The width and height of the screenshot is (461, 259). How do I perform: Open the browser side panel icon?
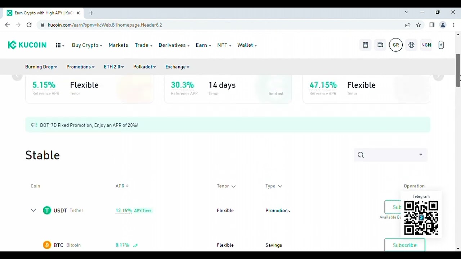coord(432,25)
